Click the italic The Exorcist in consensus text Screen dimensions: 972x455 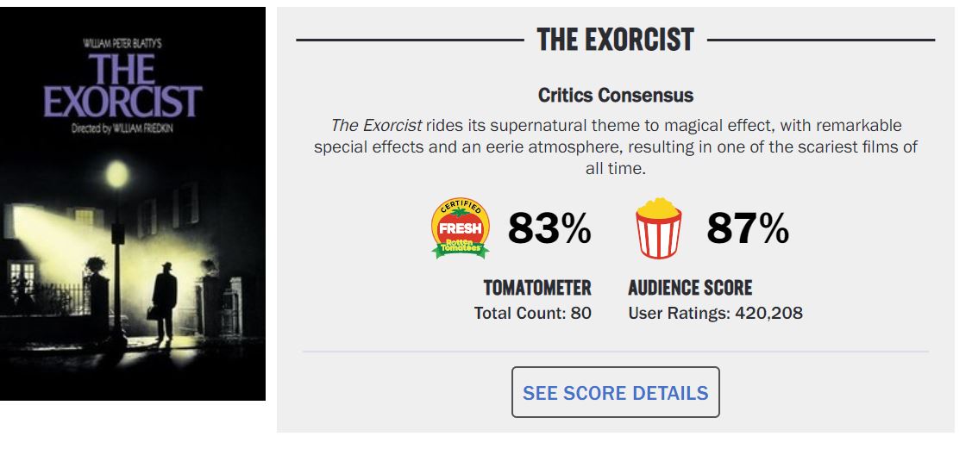[x=376, y=126]
